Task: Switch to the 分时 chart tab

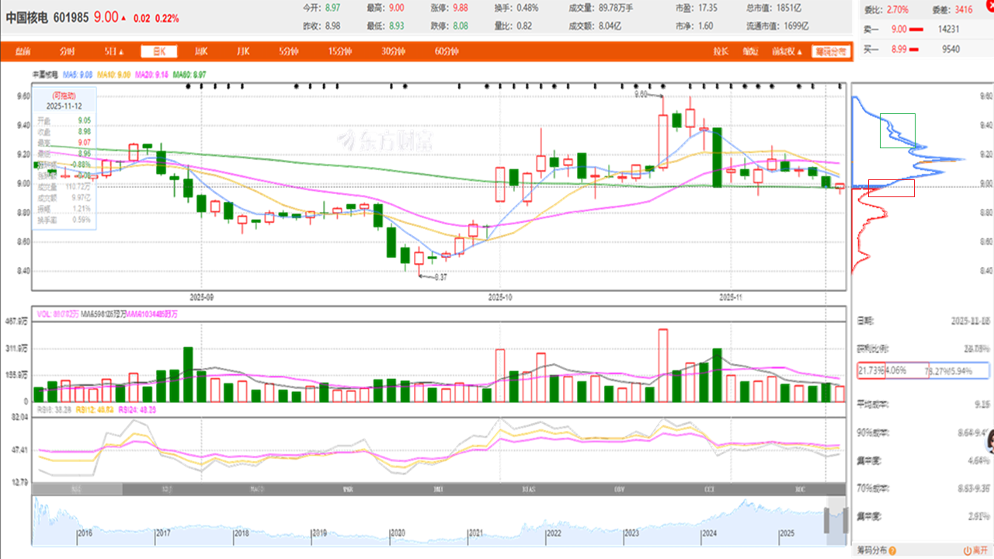Action: [67, 52]
